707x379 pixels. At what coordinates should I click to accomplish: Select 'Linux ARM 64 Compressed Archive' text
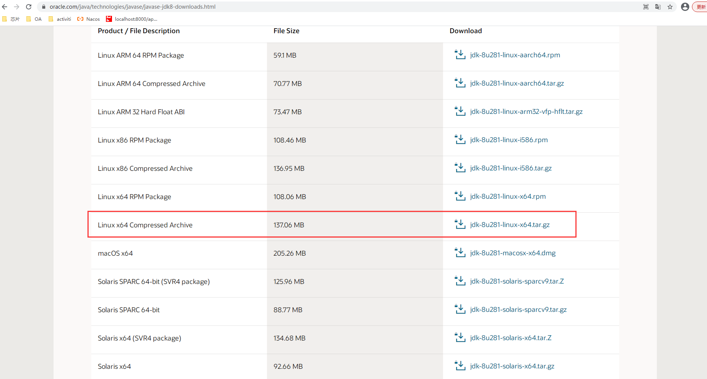[152, 84]
